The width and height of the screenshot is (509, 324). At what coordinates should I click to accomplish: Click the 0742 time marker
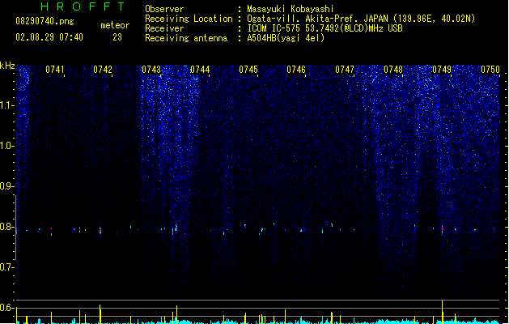(x=103, y=70)
